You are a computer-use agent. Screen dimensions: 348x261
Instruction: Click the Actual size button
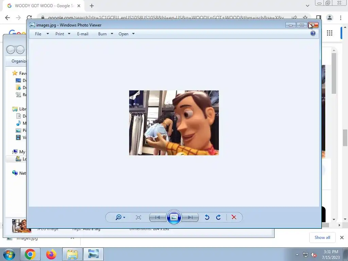tap(138, 217)
